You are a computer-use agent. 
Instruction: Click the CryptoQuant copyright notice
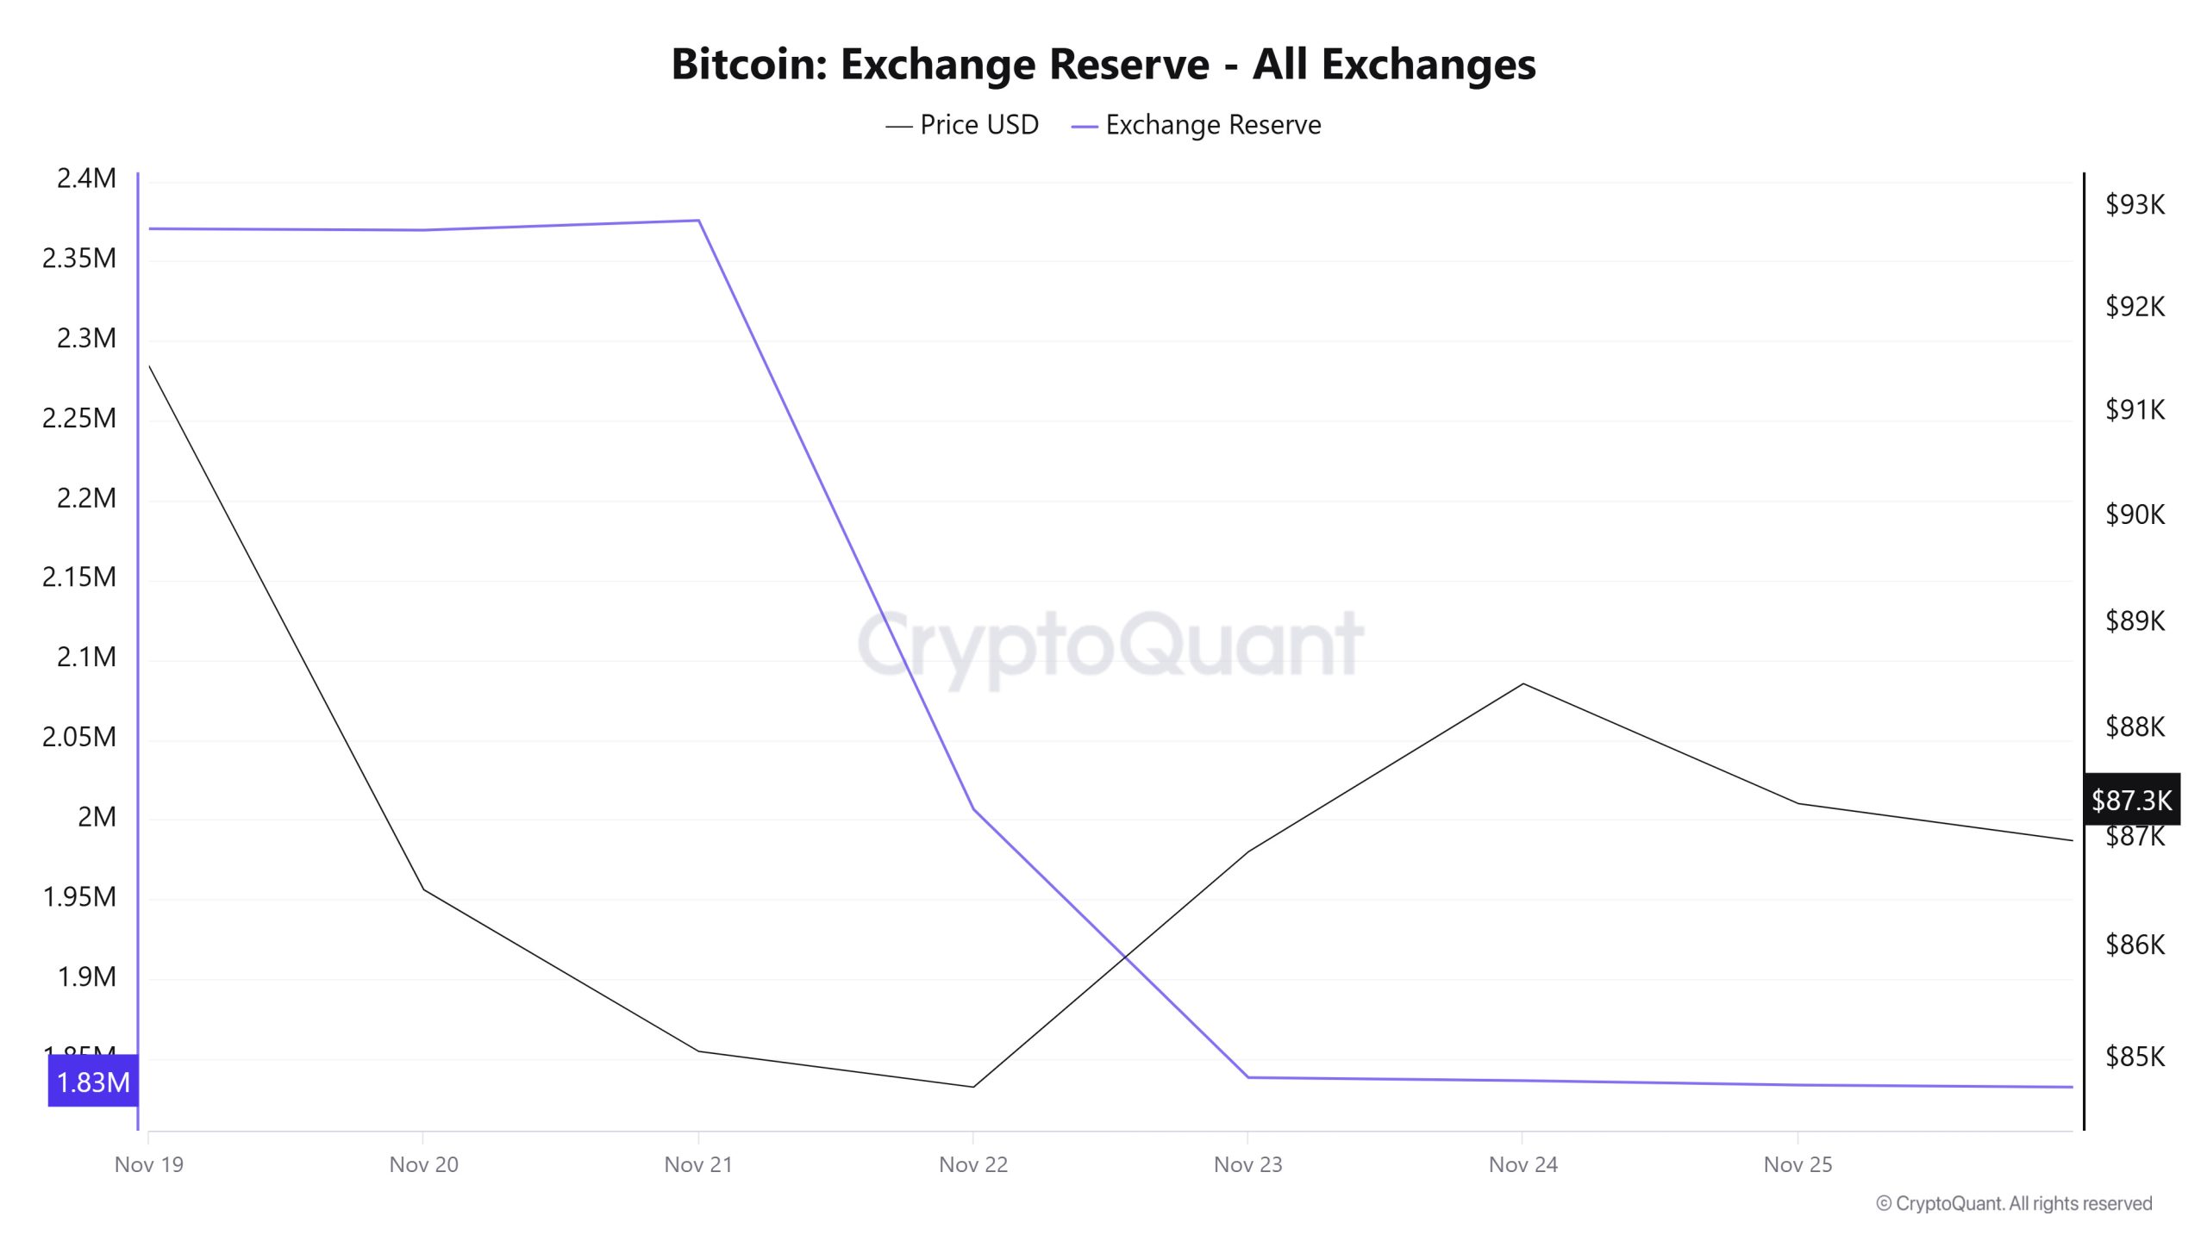click(2014, 1203)
